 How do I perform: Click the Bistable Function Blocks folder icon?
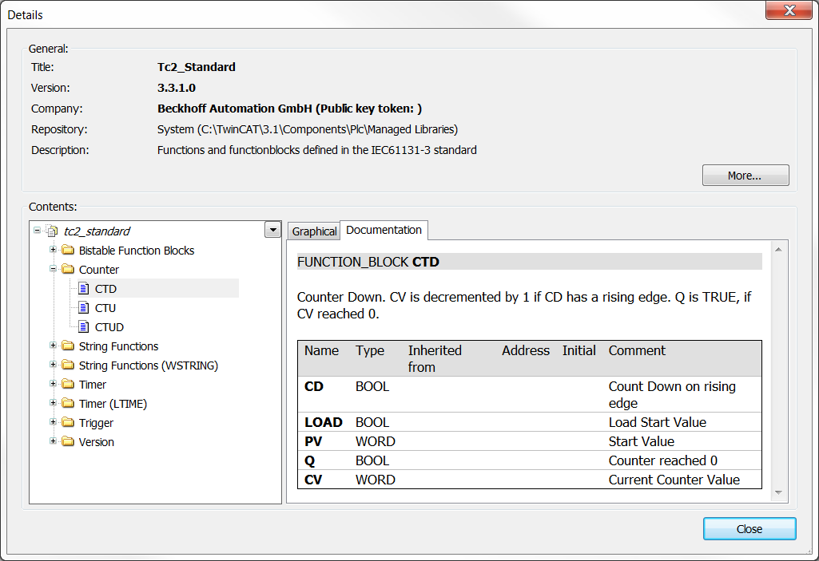[68, 250]
